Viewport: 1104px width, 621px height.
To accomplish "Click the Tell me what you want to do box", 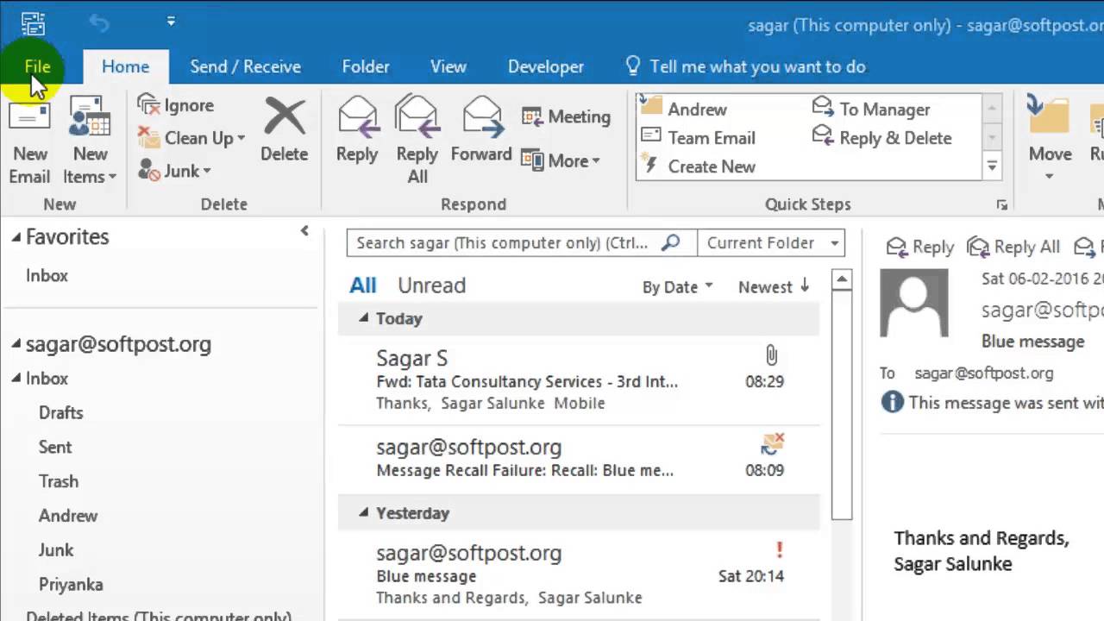I will click(745, 66).
